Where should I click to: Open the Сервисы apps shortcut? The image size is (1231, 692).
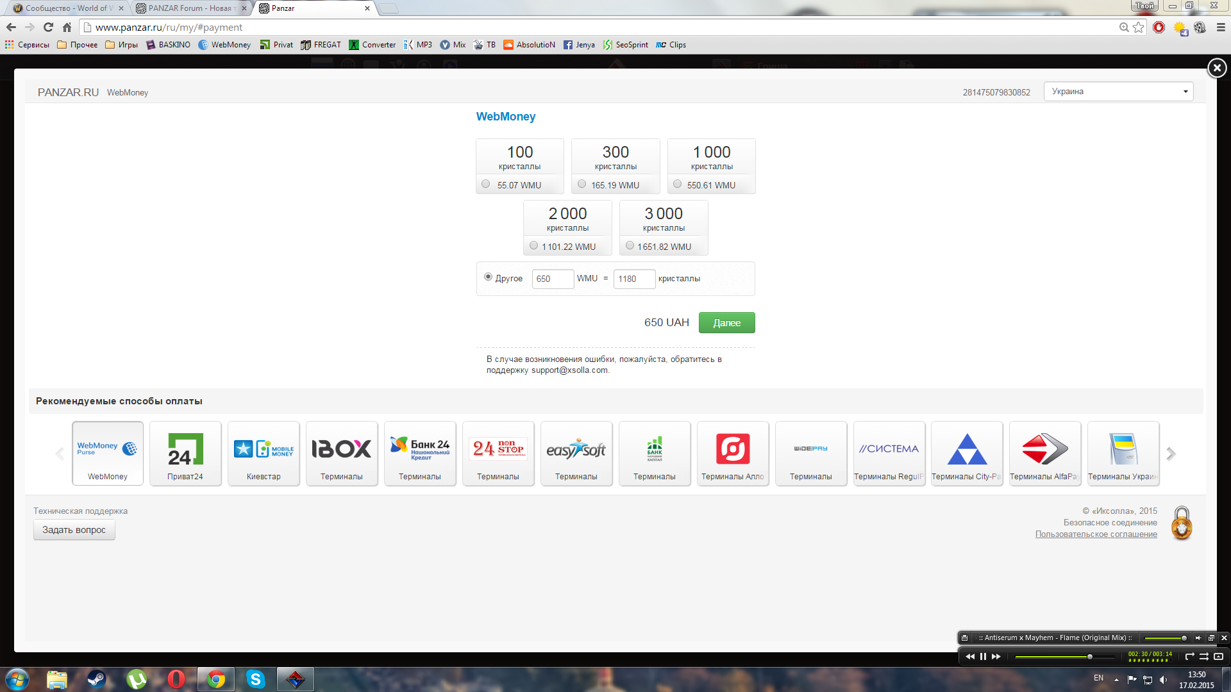coord(27,45)
